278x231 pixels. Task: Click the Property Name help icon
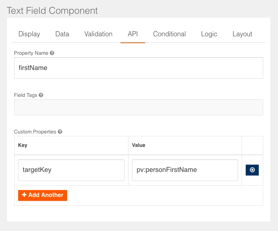(52, 53)
